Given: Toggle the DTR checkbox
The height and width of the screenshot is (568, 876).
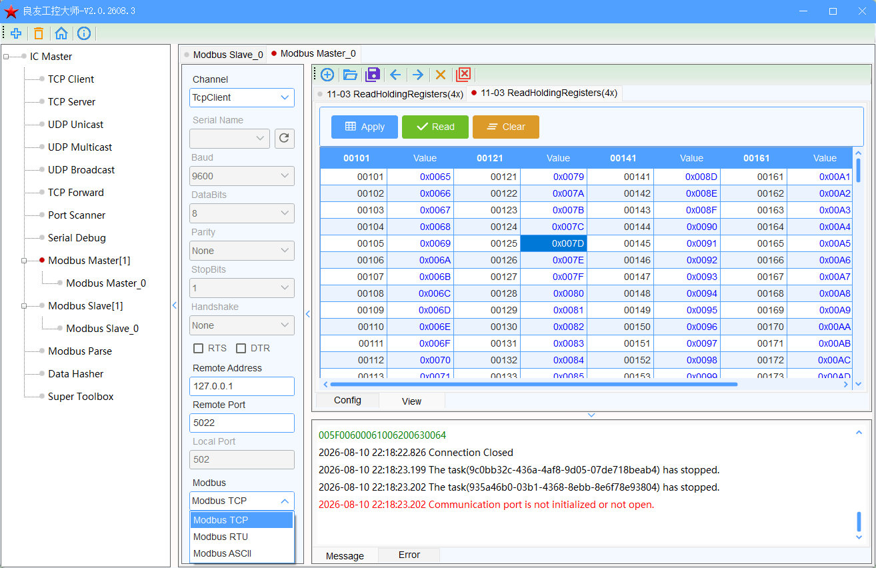Looking at the screenshot, I should tap(241, 348).
